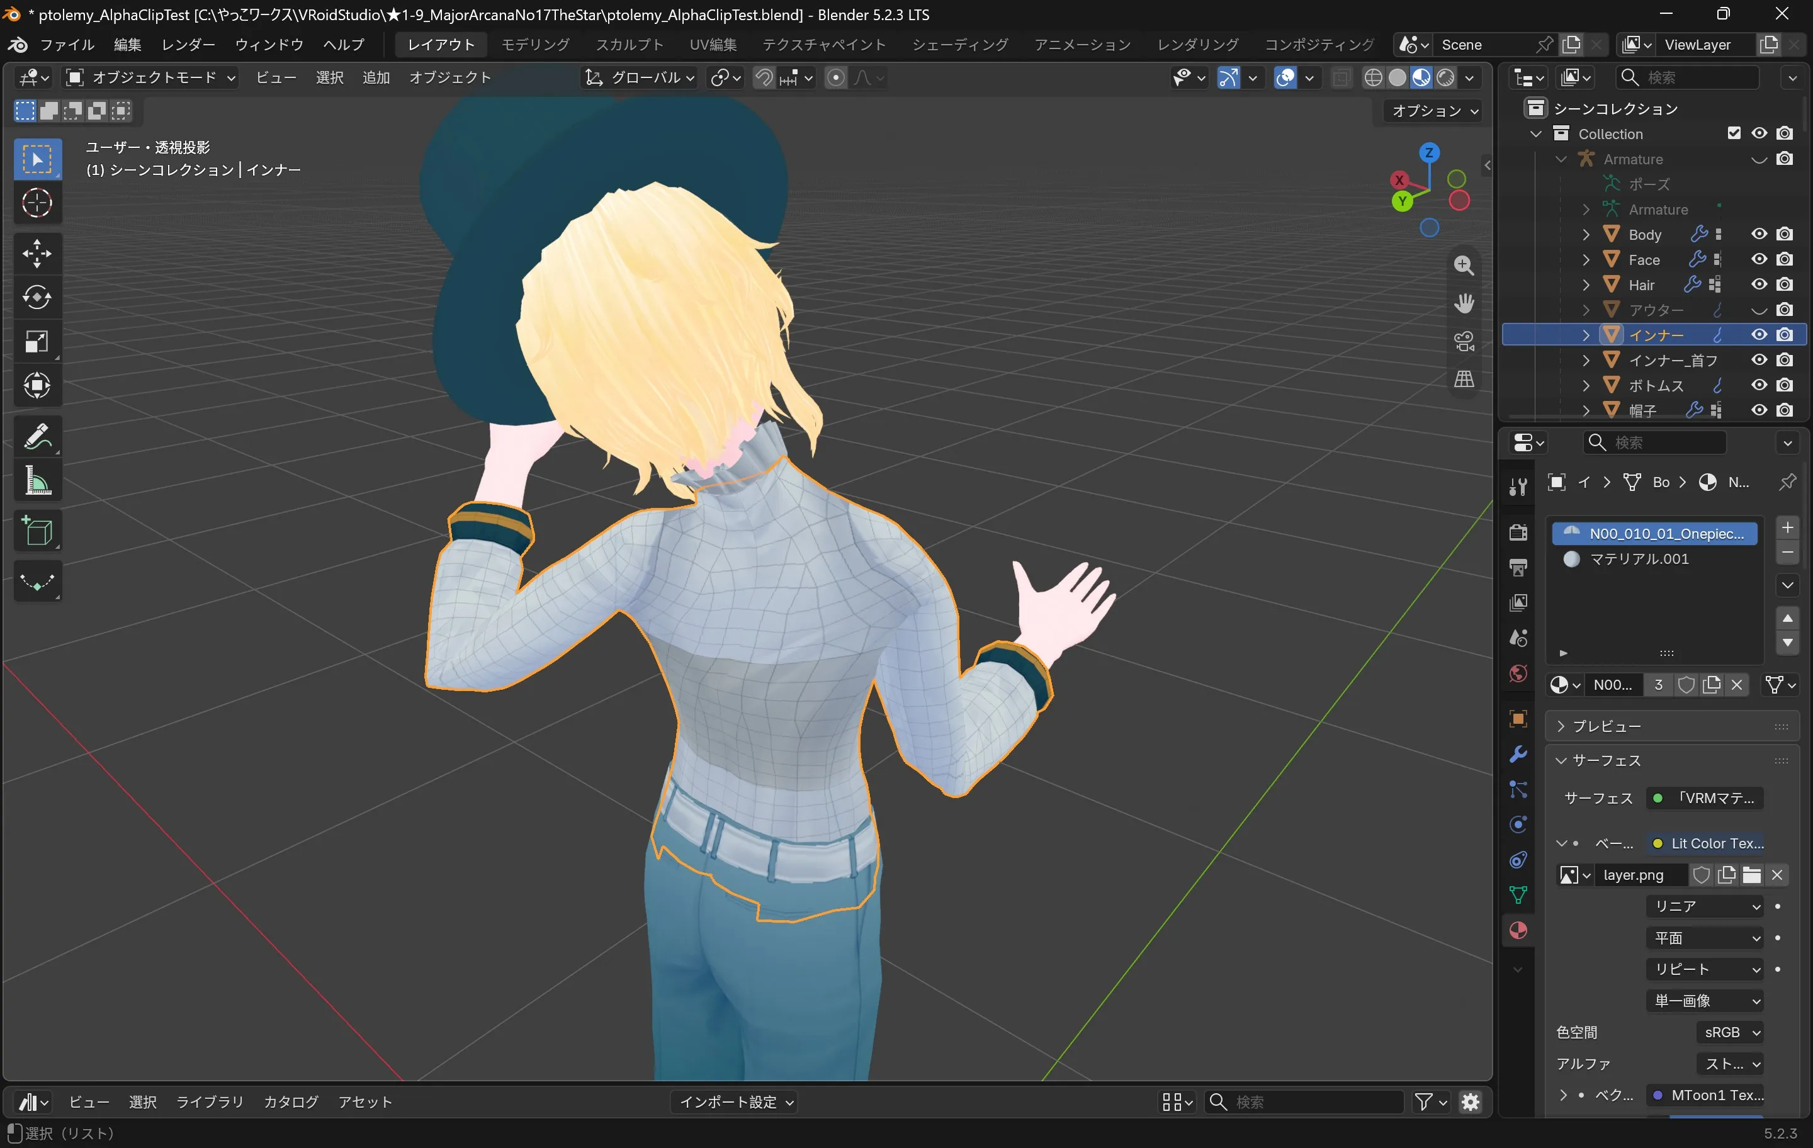Image resolution: width=1813 pixels, height=1148 pixels.
Task: Uncheck the Collection exclude checkbox
Action: (1734, 133)
